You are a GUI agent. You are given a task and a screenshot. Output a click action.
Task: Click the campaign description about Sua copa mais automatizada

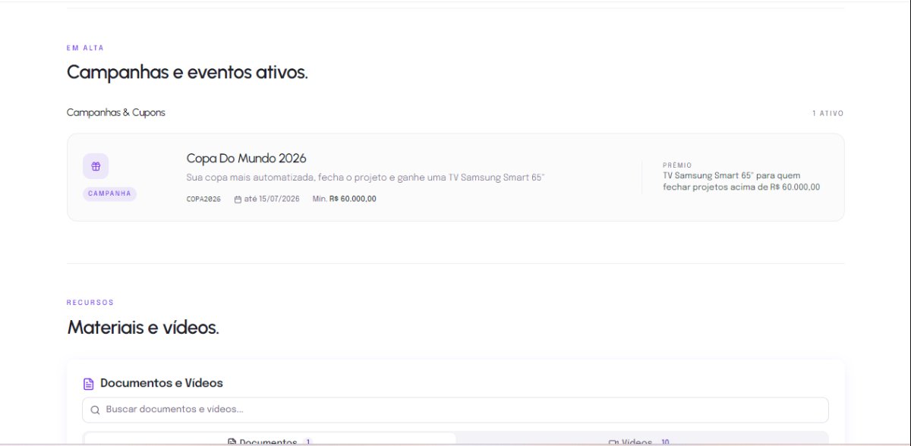(x=366, y=177)
